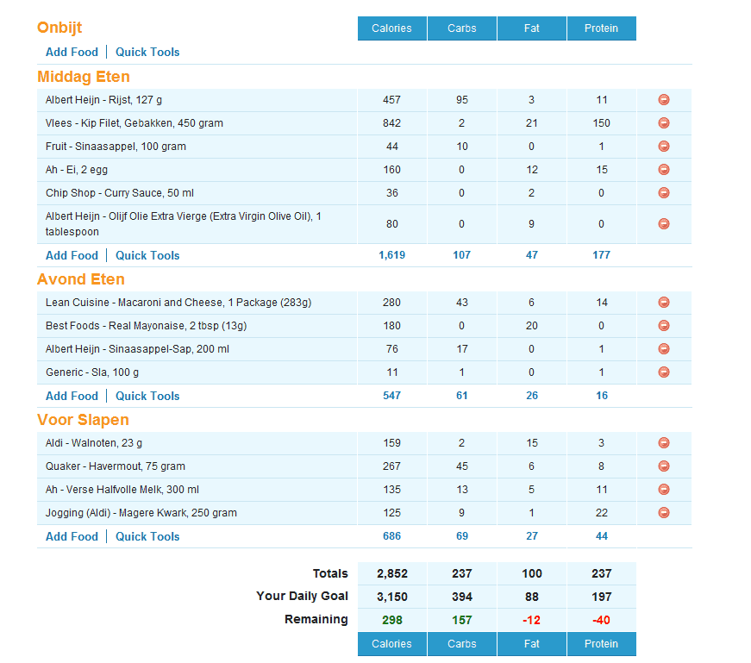Click the top Calories column header
The height and width of the screenshot is (663, 751).
coord(391,28)
